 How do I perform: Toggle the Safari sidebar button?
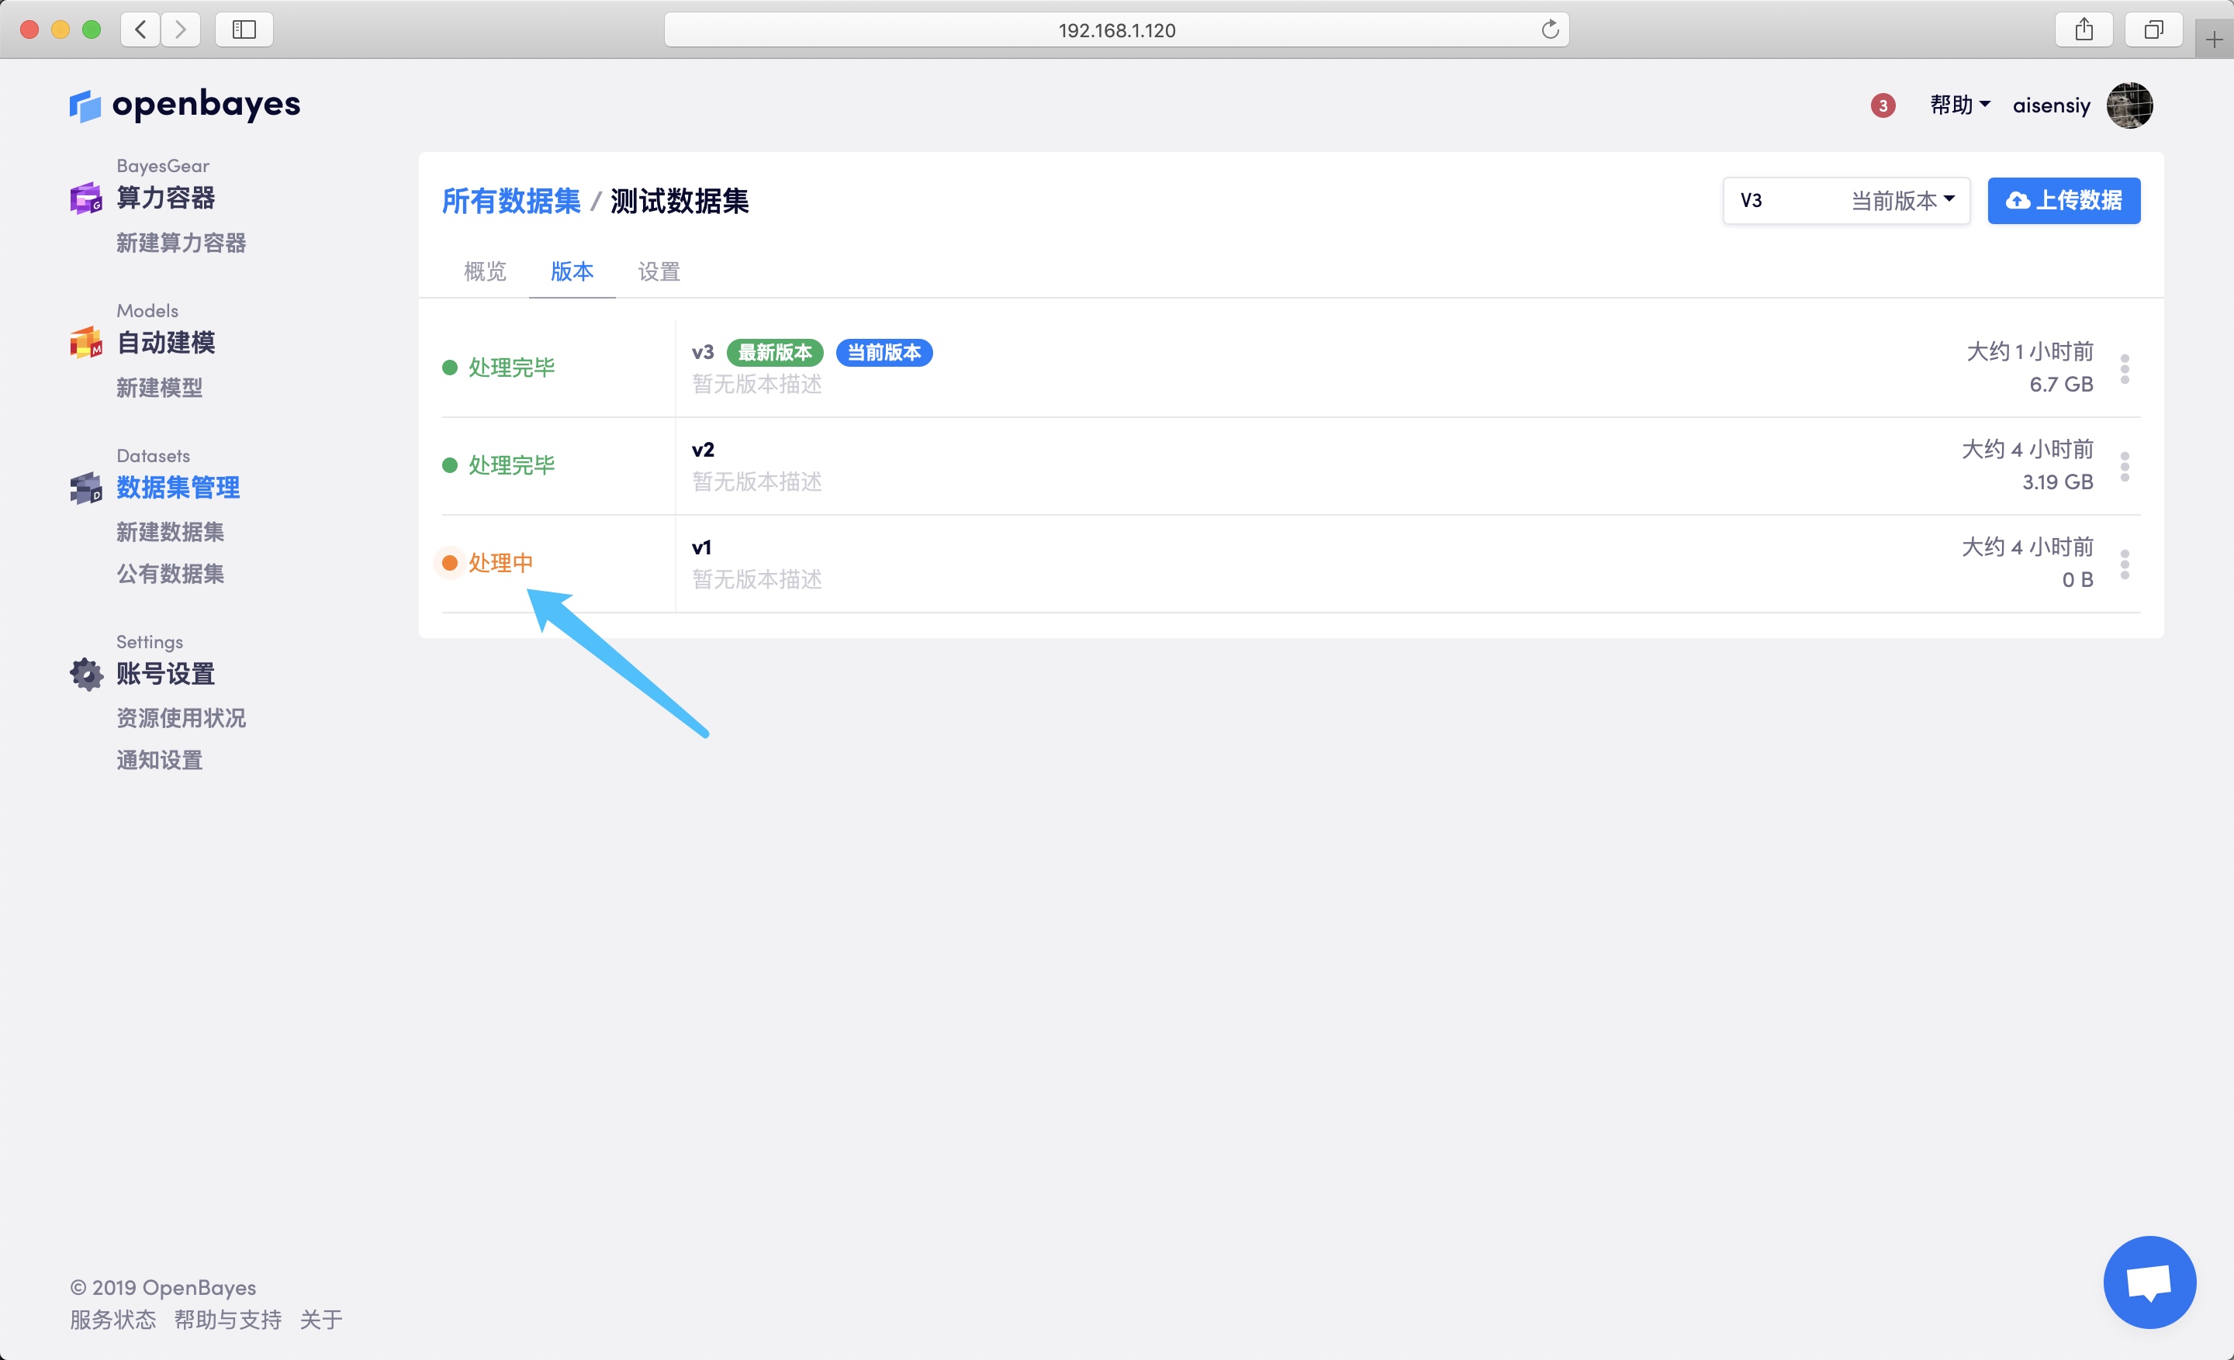[244, 30]
